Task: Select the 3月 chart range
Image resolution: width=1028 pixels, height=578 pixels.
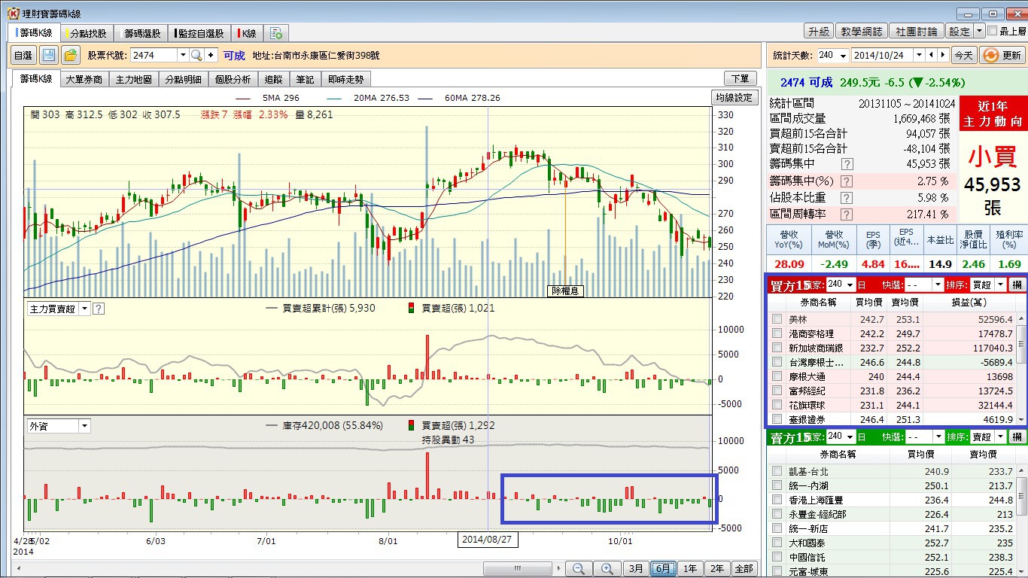Action: pyautogui.click(x=636, y=569)
